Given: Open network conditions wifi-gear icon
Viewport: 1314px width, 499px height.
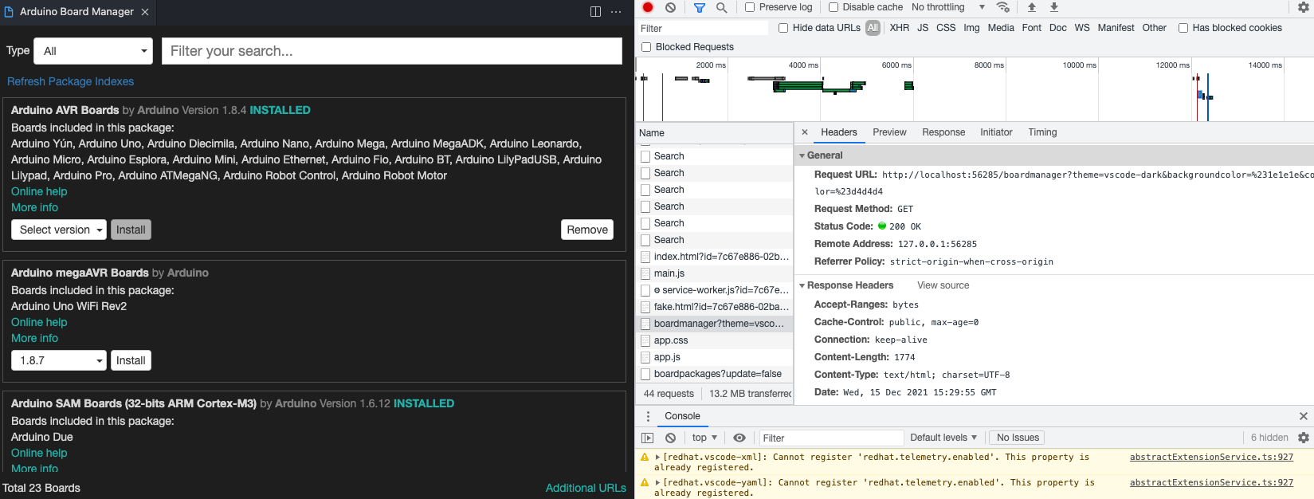Looking at the screenshot, I should coord(1003,7).
